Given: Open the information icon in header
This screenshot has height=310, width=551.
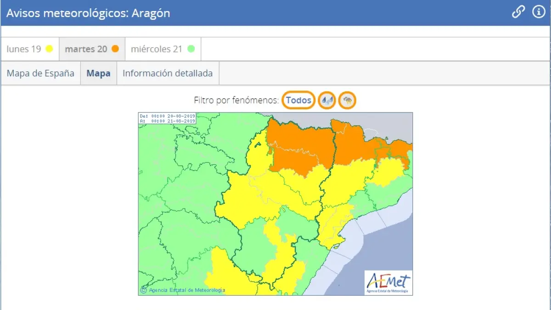Looking at the screenshot, I should (x=538, y=12).
